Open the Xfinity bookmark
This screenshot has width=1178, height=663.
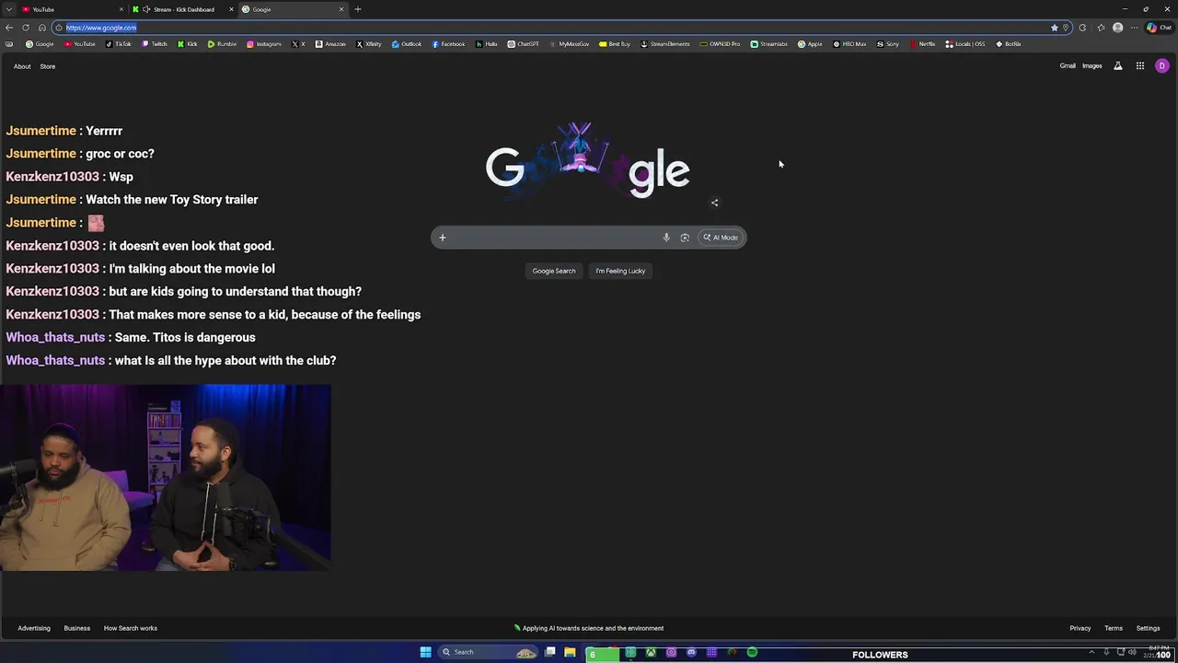point(369,44)
